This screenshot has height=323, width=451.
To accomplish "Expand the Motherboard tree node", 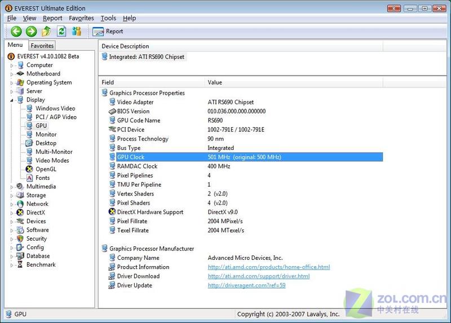I will coord(12,74).
